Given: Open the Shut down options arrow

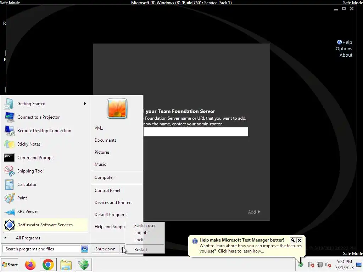Looking at the screenshot, I should (x=122, y=249).
